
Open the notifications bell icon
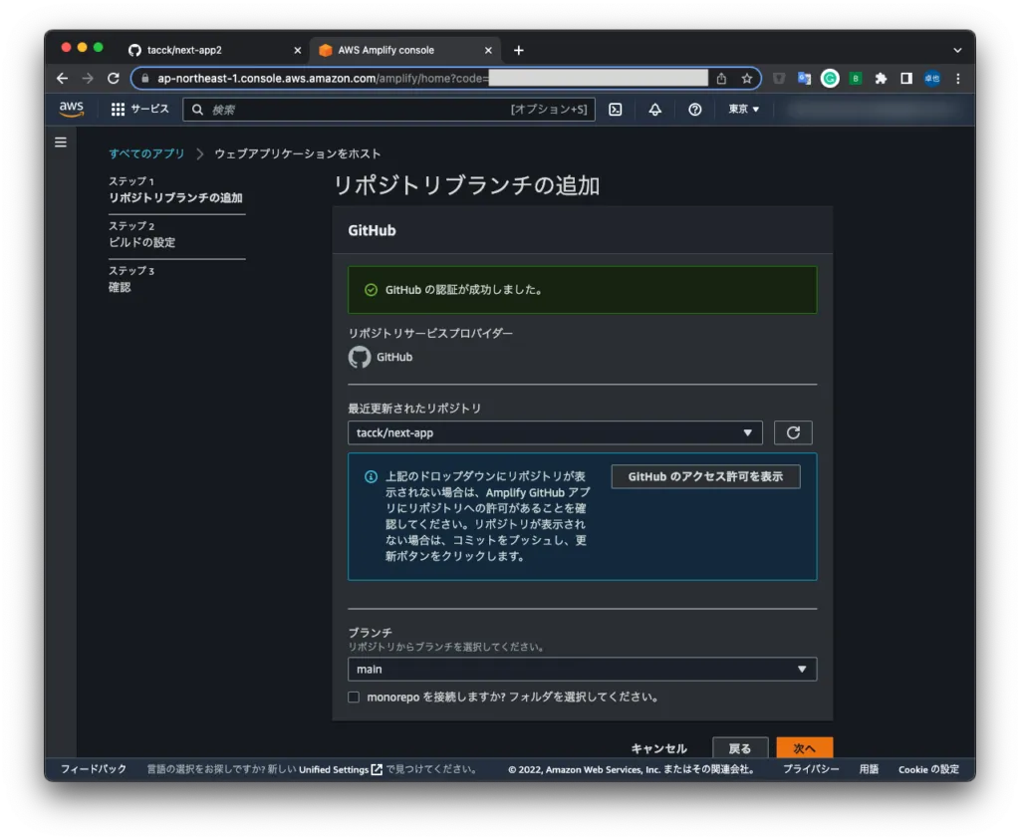click(654, 110)
